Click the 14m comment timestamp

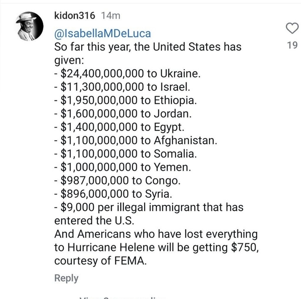tap(111, 16)
